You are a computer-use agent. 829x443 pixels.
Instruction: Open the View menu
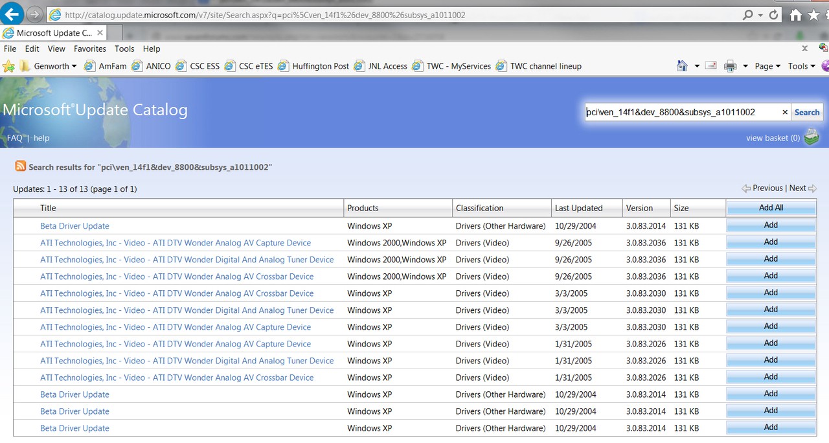pyautogui.click(x=56, y=49)
